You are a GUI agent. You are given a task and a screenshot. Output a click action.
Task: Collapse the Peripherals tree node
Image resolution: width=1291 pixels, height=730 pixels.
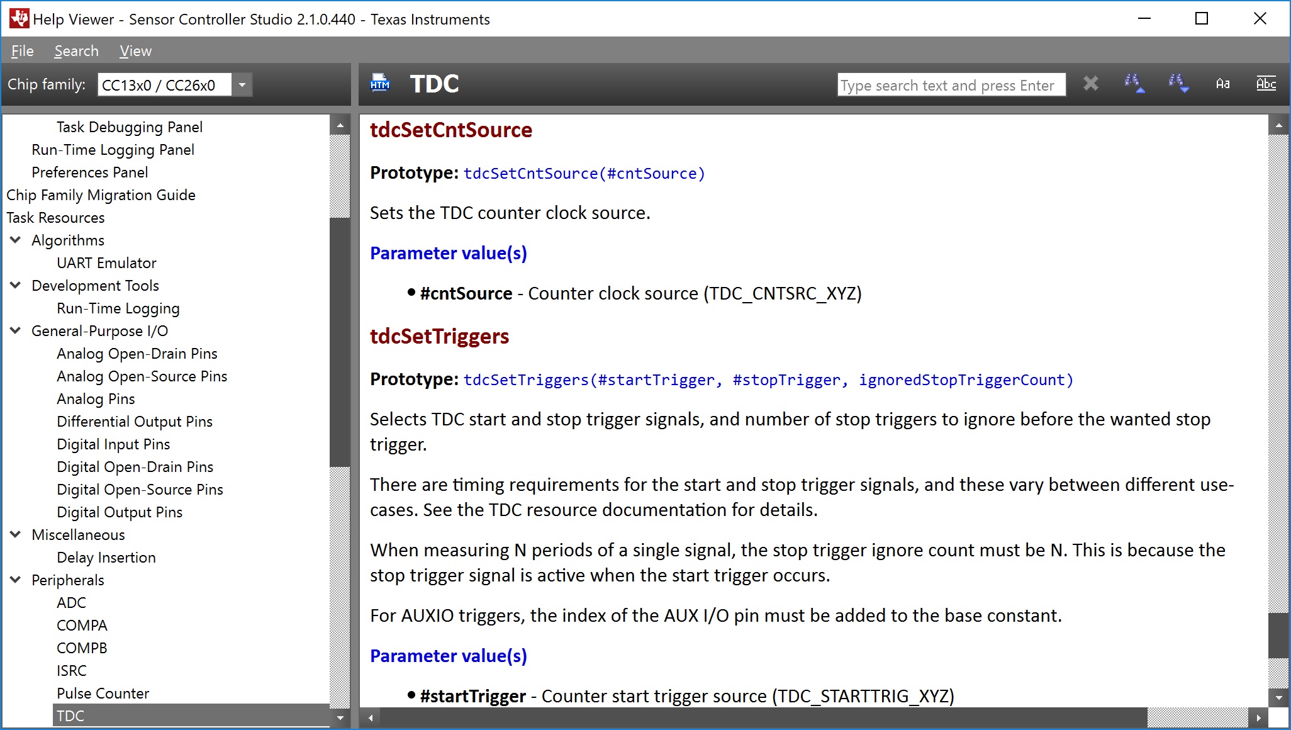pos(16,580)
